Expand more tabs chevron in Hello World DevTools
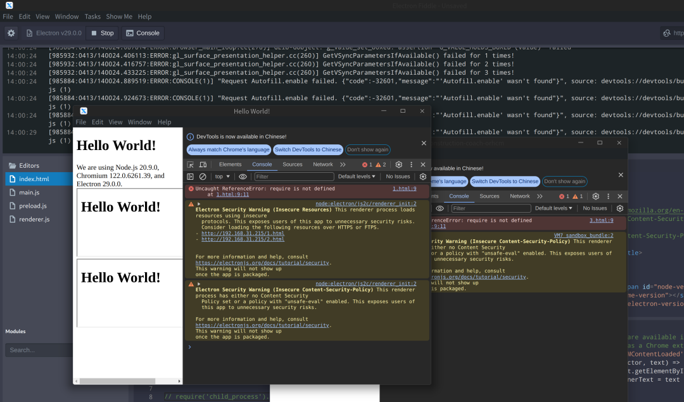The width and height of the screenshot is (684, 402). [x=343, y=165]
